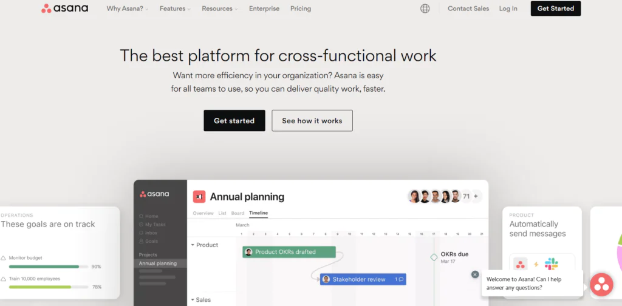Open the Features dropdown menu
The width and height of the screenshot is (622, 306).
[175, 8]
